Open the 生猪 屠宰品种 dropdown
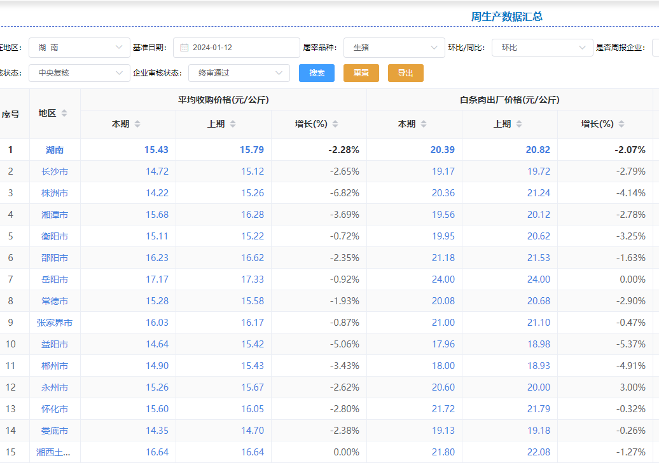The width and height of the screenshot is (659, 470). 394,48
